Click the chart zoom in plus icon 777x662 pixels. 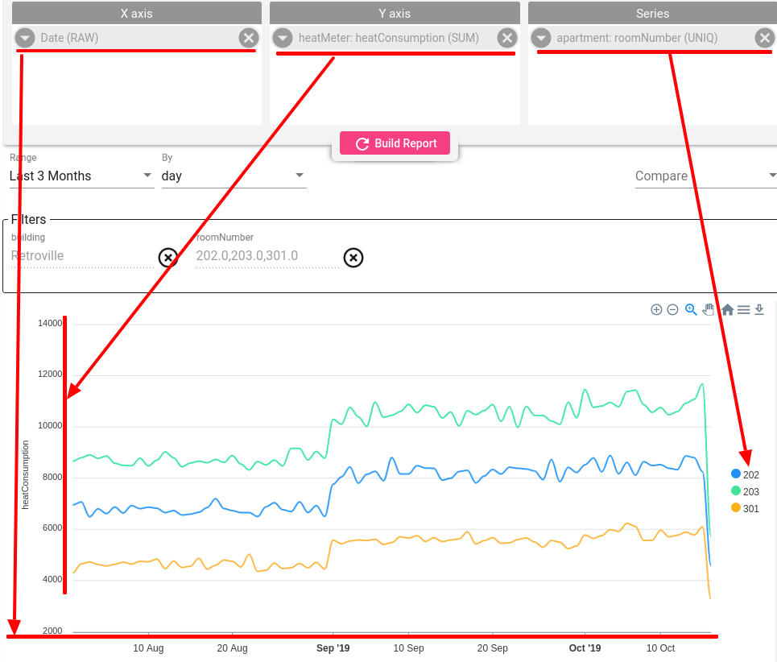(656, 310)
